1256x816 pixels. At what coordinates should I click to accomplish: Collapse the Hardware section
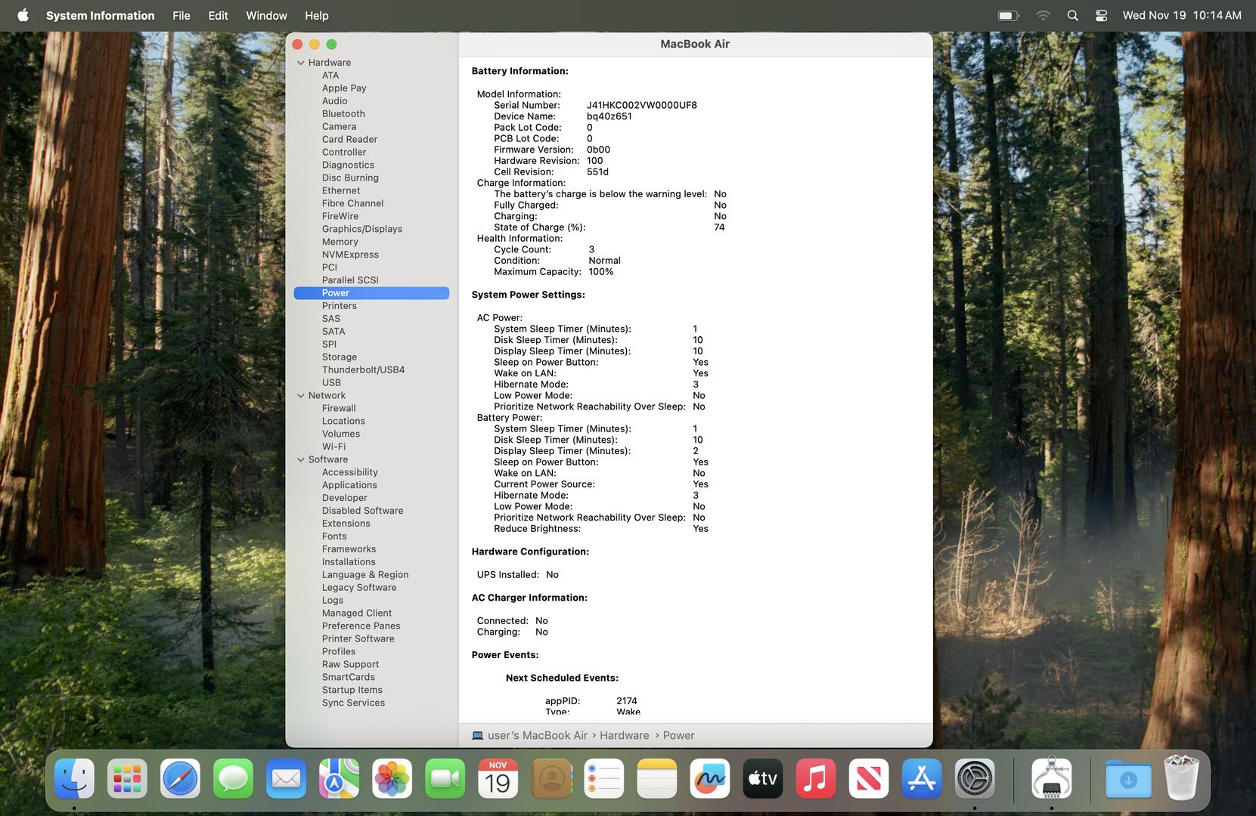tap(301, 63)
